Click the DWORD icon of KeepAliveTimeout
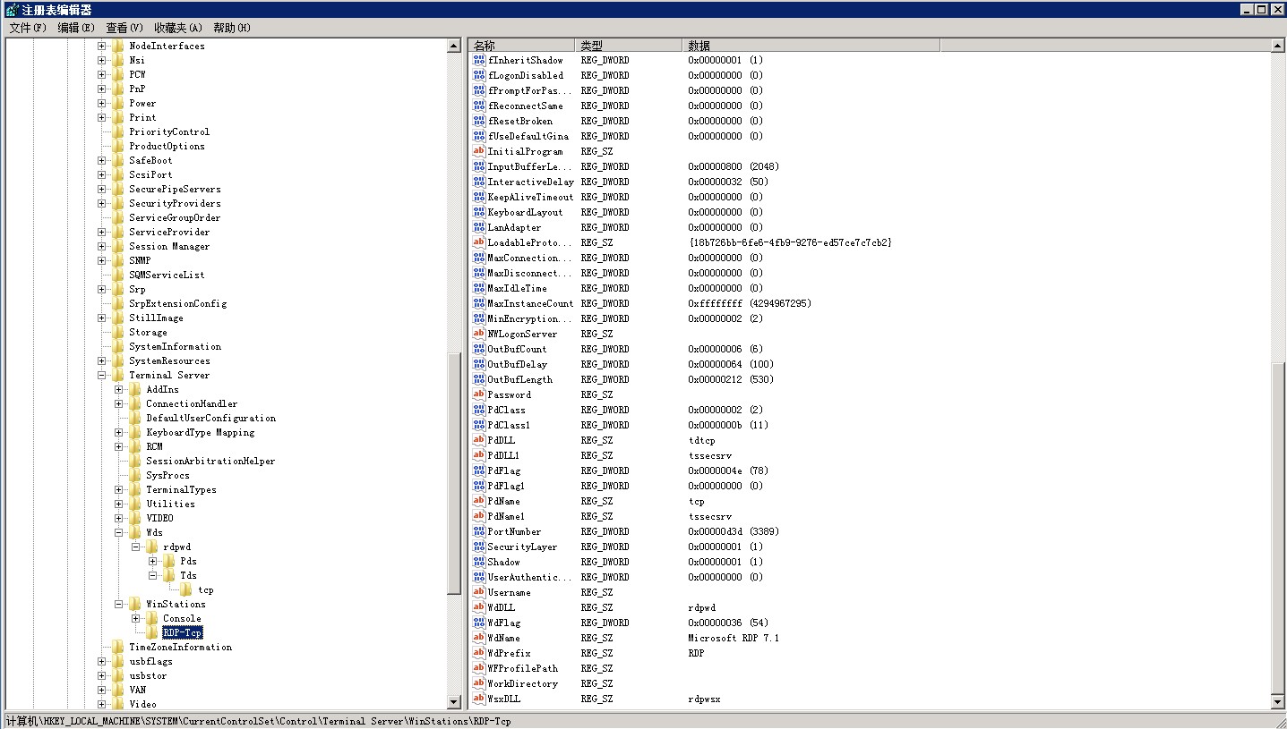The height and width of the screenshot is (729, 1287). click(478, 197)
